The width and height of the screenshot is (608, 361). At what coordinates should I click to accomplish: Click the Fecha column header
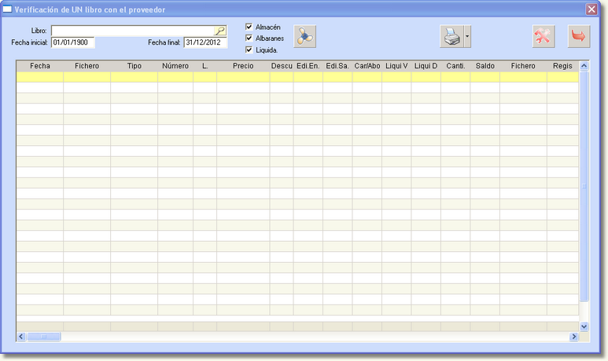coord(40,66)
